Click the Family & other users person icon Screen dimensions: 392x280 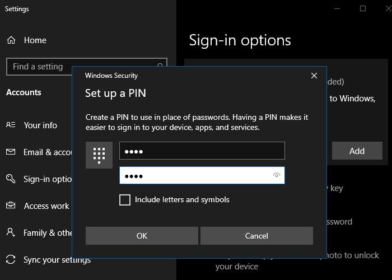coord(11,232)
